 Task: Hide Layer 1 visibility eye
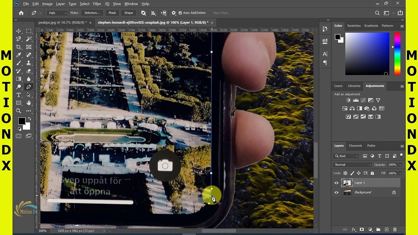pos(336,183)
